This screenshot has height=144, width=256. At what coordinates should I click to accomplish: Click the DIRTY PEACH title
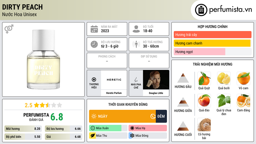[22, 7]
